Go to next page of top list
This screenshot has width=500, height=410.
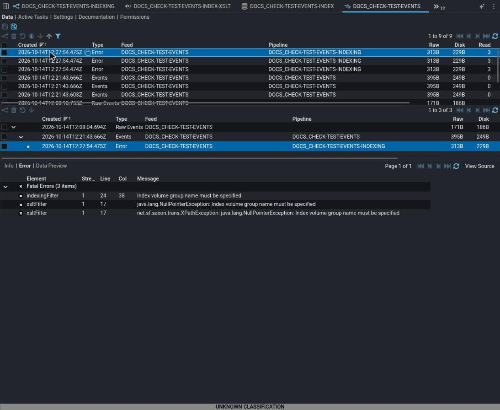477,36
